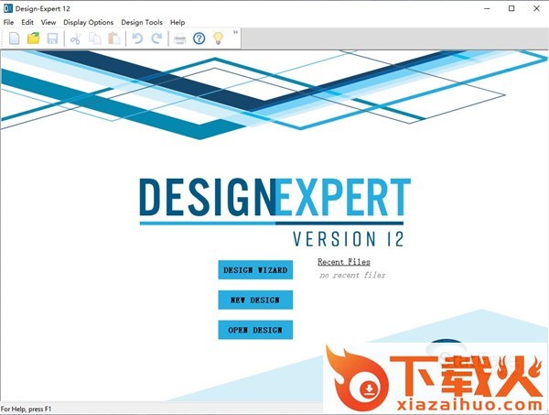Viewport: 549px width, 415px height.
Task: Click 'For Help, press F1' status text
Action: [26, 409]
